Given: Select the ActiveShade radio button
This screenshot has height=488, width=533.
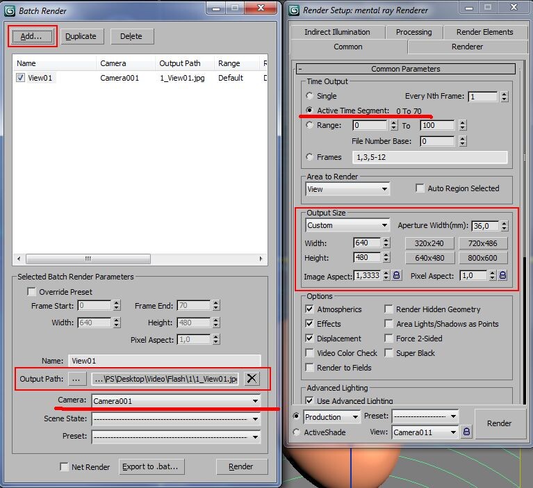Looking at the screenshot, I should coord(296,432).
